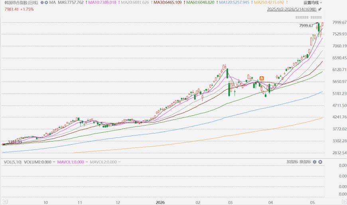This screenshot has height=205, width=347.
Task: Click the 韩国综合指数(日线) title
Action: point(21,3)
